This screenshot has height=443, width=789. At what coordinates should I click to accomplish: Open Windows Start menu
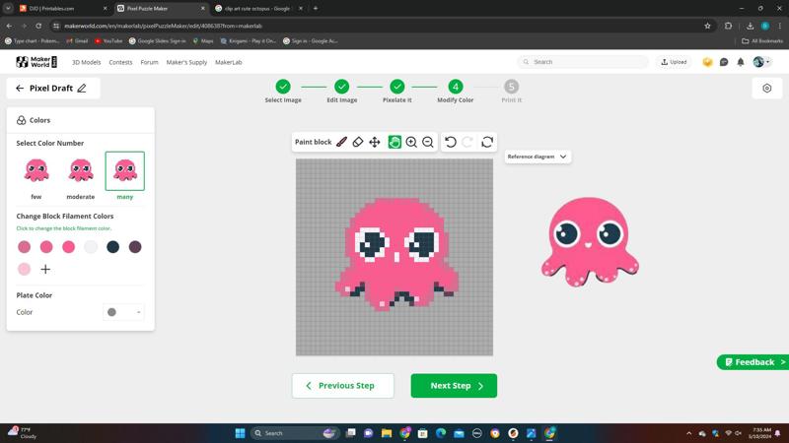coord(240,433)
